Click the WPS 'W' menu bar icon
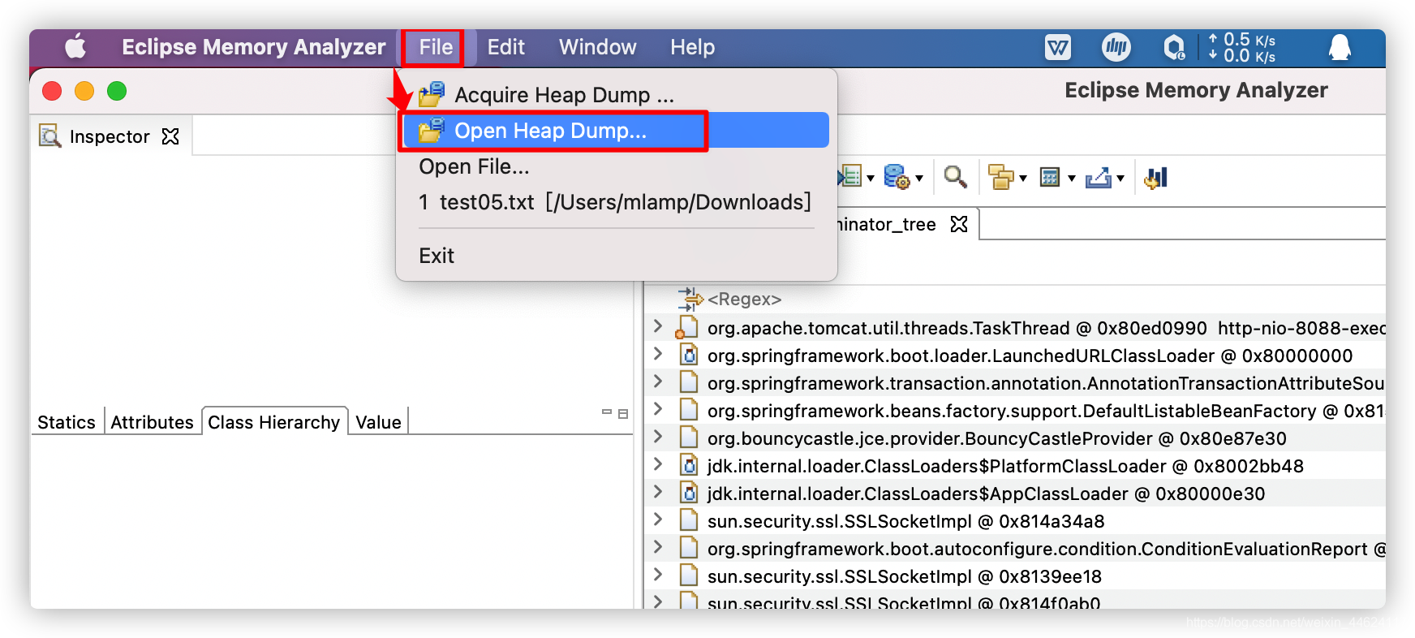1415x638 pixels. coord(1058,47)
